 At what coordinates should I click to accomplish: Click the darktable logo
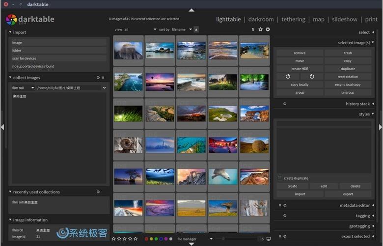[11, 20]
